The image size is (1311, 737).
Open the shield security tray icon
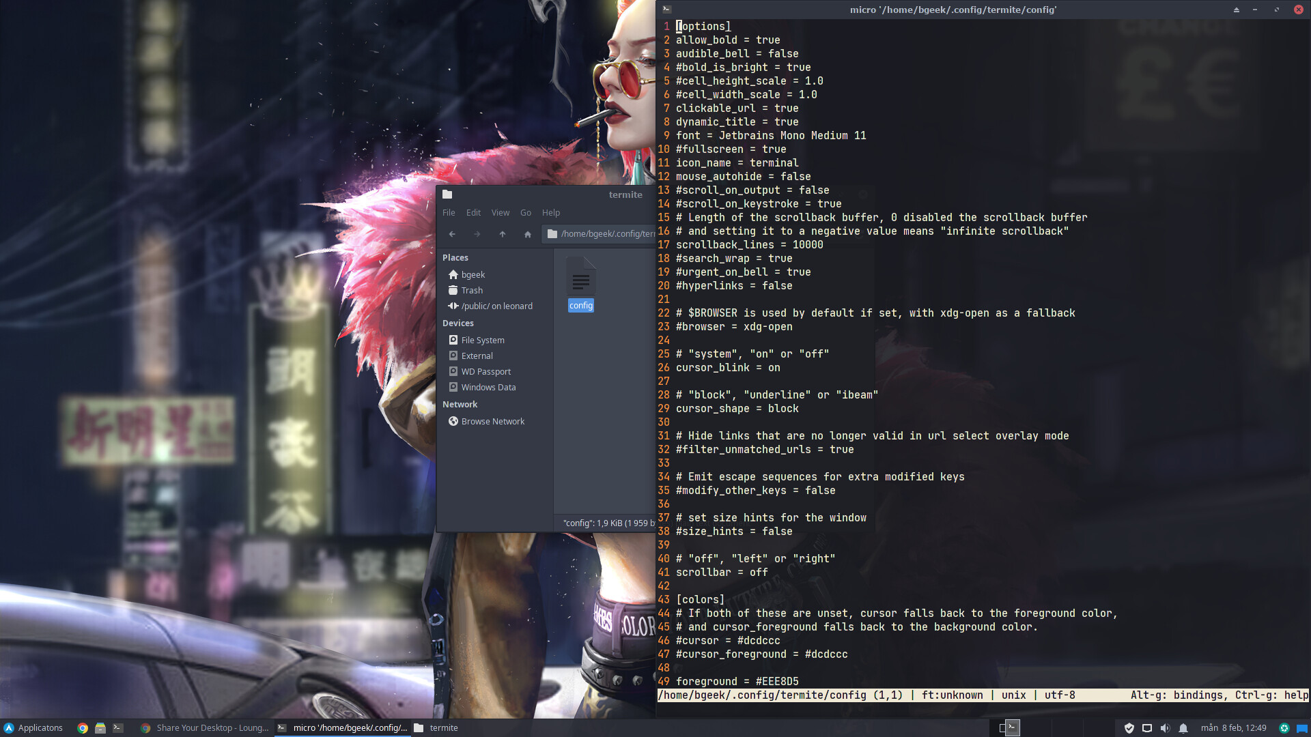click(x=1129, y=727)
